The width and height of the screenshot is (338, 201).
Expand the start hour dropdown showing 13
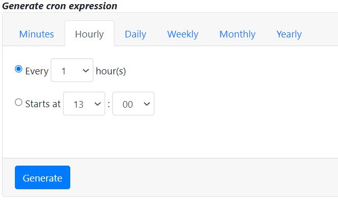[84, 104]
